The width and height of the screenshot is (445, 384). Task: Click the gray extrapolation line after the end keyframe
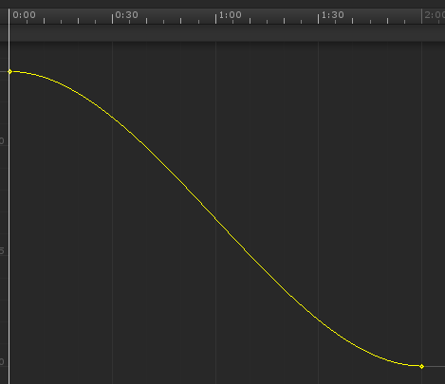(435, 366)
